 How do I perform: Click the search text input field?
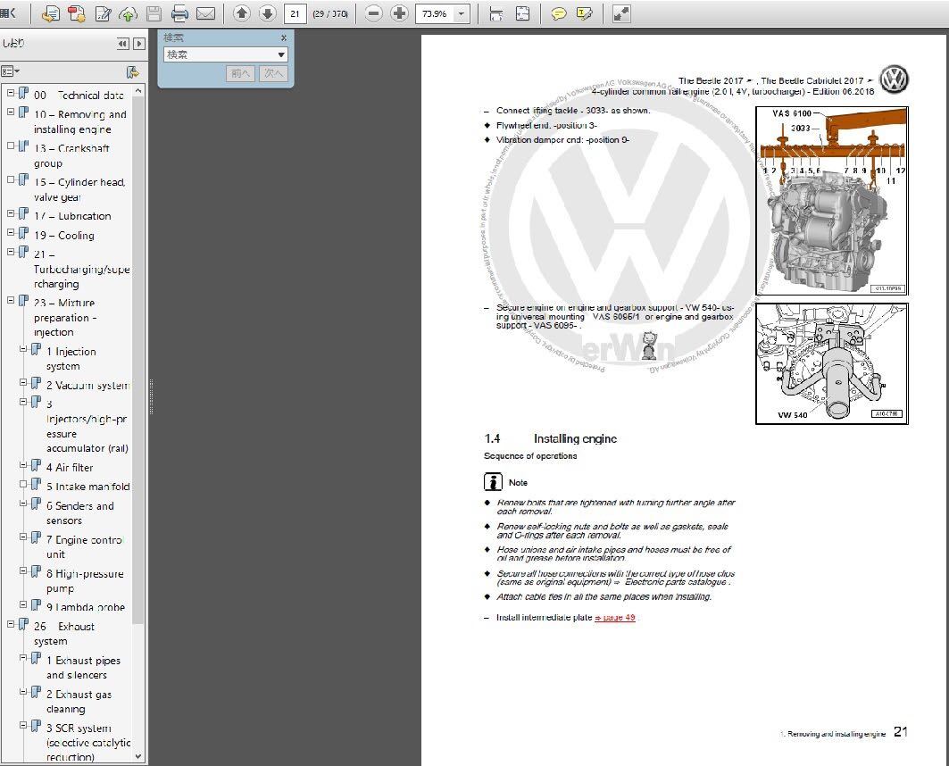220,54
